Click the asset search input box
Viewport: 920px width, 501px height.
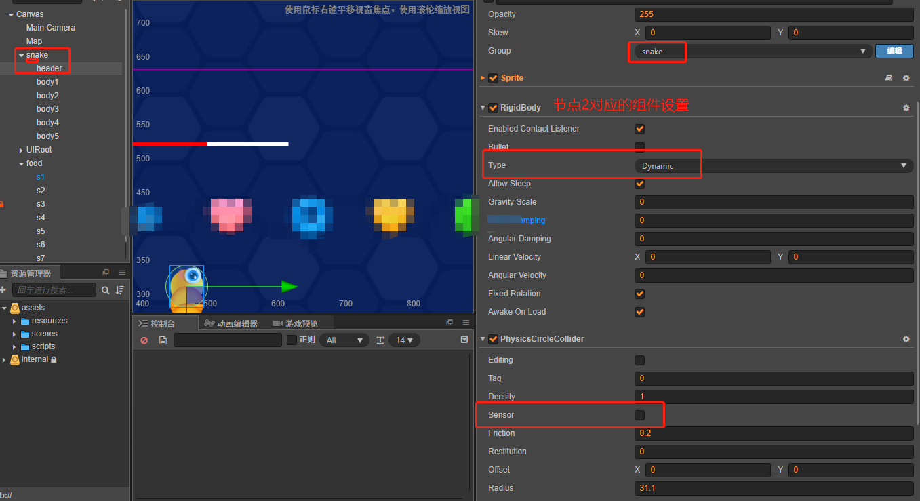click(x=54, y=290)
